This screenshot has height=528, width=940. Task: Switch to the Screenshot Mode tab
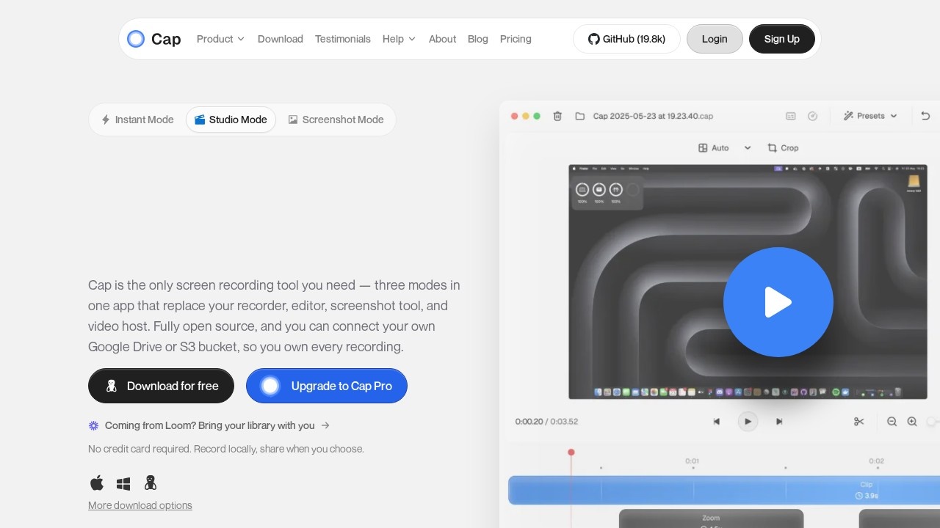(x=336, y=120)
